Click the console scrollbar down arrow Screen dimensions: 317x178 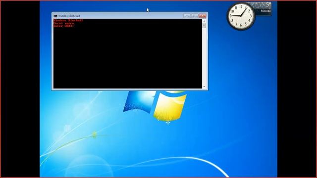(x=204, y=87)
